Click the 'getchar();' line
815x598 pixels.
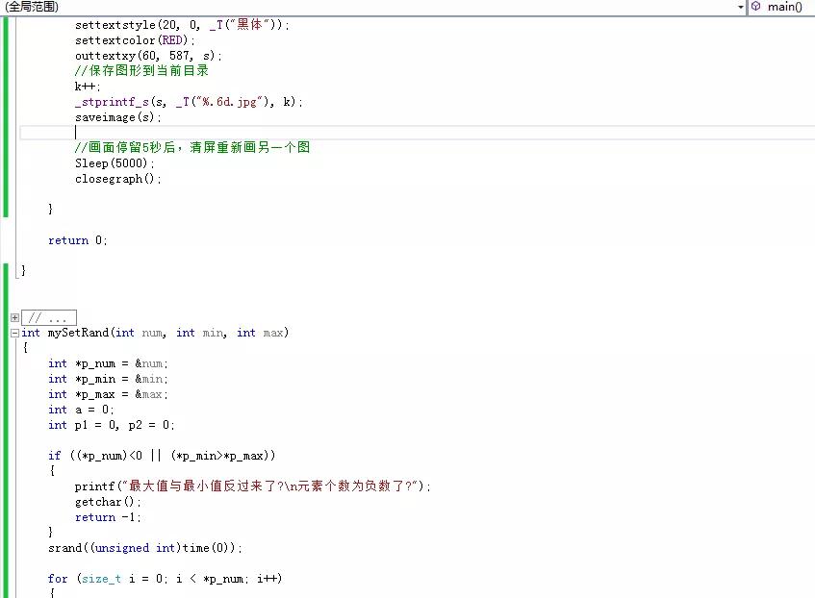(x=108, y=502)
